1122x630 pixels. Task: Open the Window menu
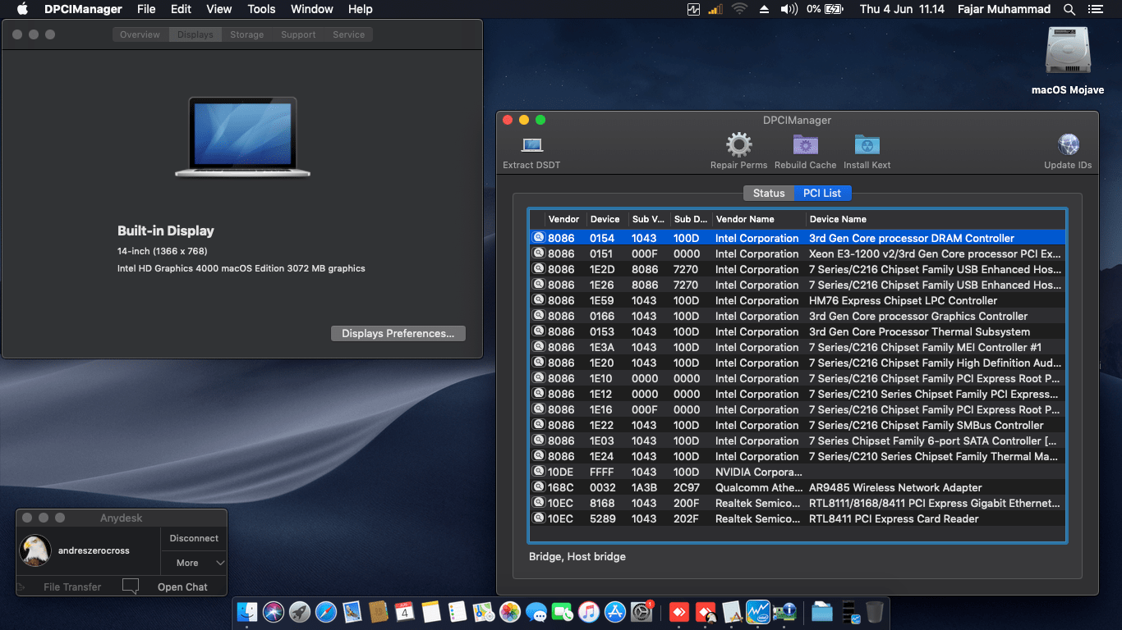pyautogui.click(x=312, y=9)
